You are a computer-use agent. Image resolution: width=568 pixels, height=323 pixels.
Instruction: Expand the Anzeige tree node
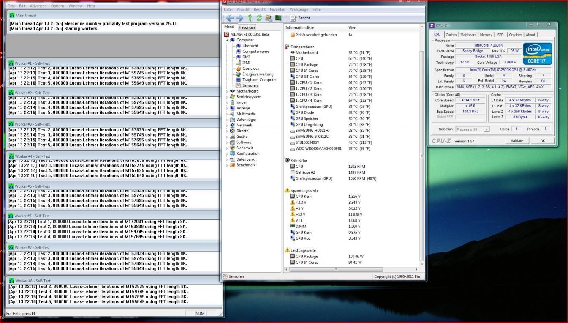(x=227, y=108)
